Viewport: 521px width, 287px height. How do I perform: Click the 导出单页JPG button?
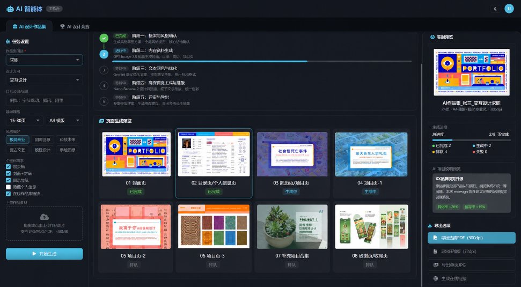coord(472,265)
